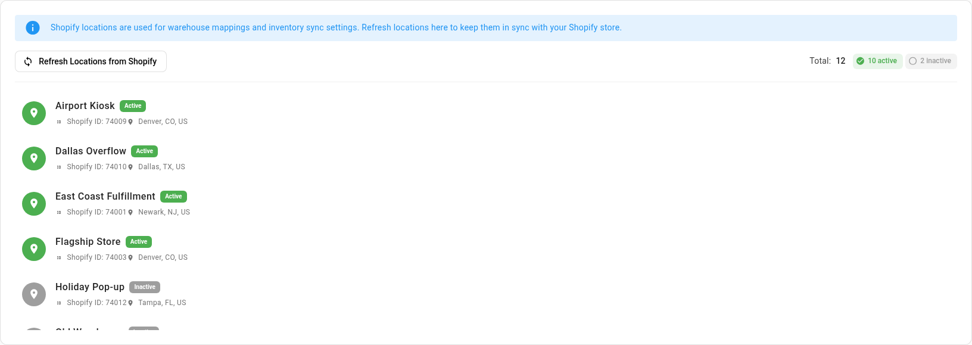Click the Dallas Overflow location name

(91, 151)
